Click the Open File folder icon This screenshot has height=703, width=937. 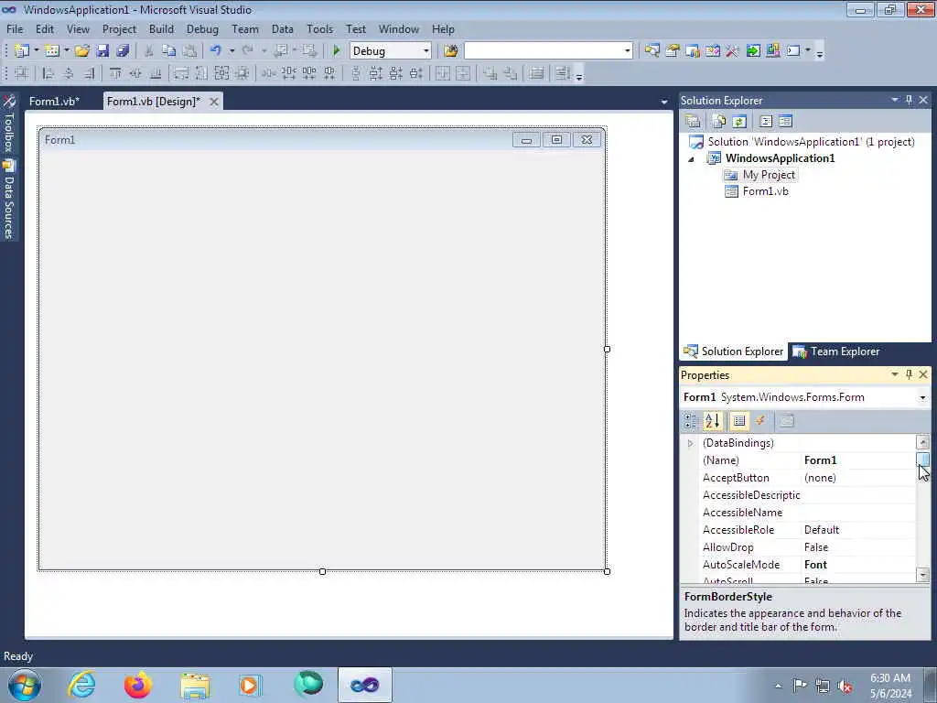coord(81,51)
